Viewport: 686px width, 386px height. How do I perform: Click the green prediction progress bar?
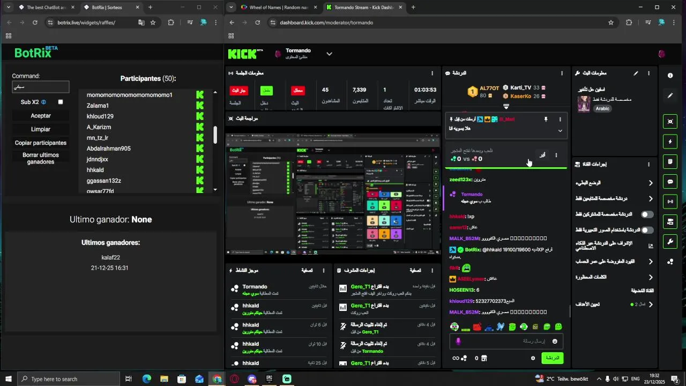506,168
